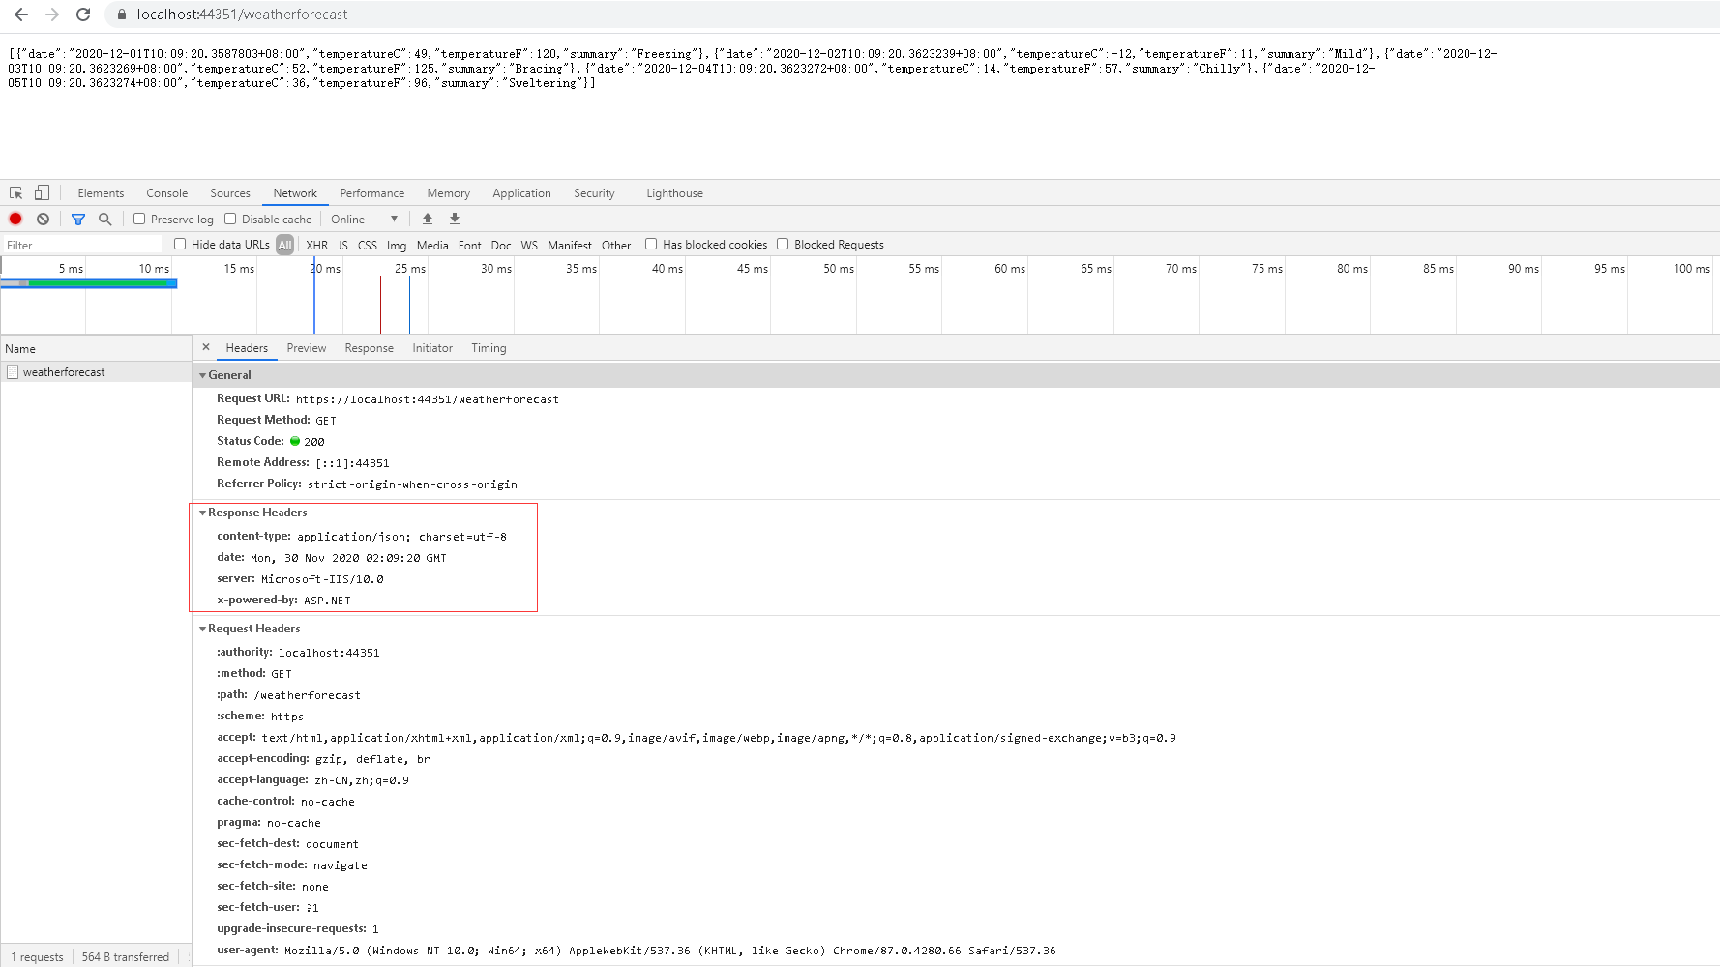The image size is (1720, 967).
Task: Toggle the device toolbar
Action: pyautogui.click(x=42, y=192)
